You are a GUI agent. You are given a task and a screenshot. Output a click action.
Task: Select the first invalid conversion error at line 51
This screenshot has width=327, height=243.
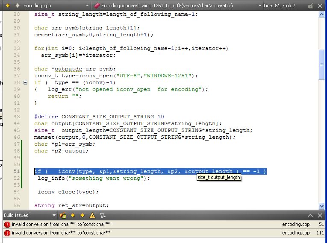coord(164,225)
